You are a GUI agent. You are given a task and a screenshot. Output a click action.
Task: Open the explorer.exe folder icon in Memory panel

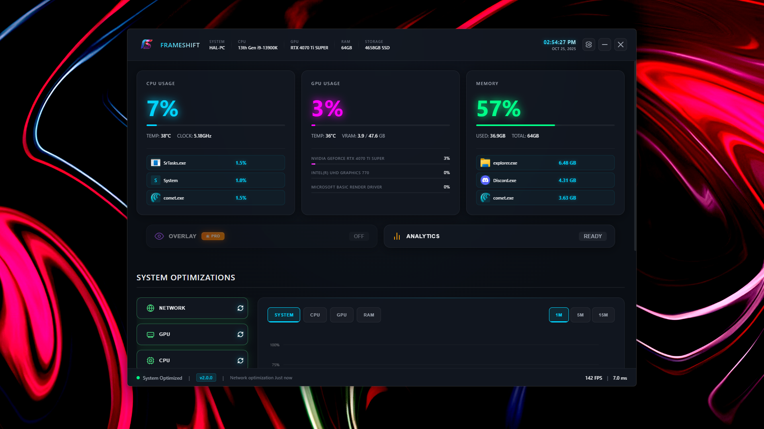pos(485,163)
